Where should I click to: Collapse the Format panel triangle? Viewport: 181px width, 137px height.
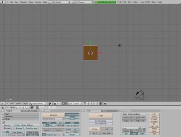(123, 111)
